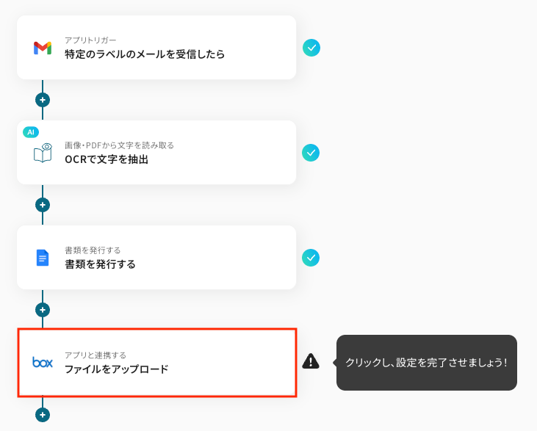Click the warning triangle beside the box step

(x=311, y=361)
